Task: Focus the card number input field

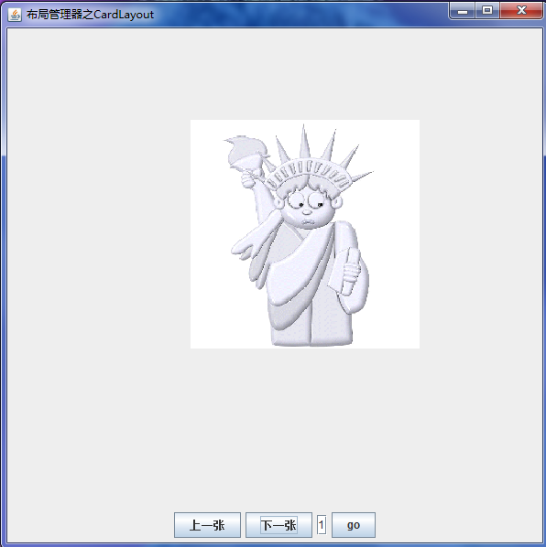Action: coord(322,525)
